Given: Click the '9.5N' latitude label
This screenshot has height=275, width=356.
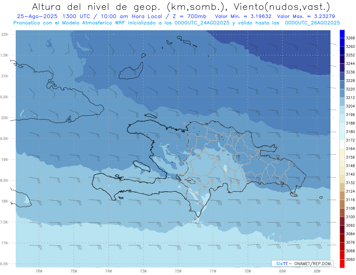Looking at the screenshot, I should click(x=4, y=139).
